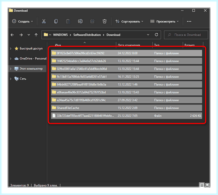Open the Создать (New) dropdown
Viewport: 218px width, 195px height.
point(23,21)
